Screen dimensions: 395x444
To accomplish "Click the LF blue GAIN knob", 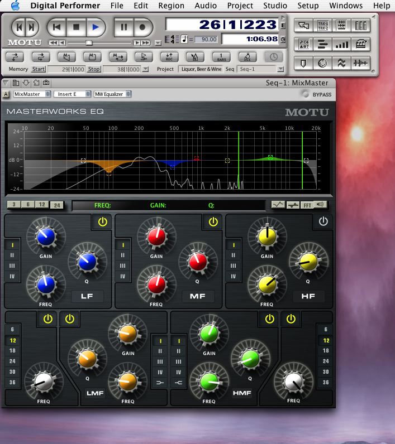I will coord(46,236).
